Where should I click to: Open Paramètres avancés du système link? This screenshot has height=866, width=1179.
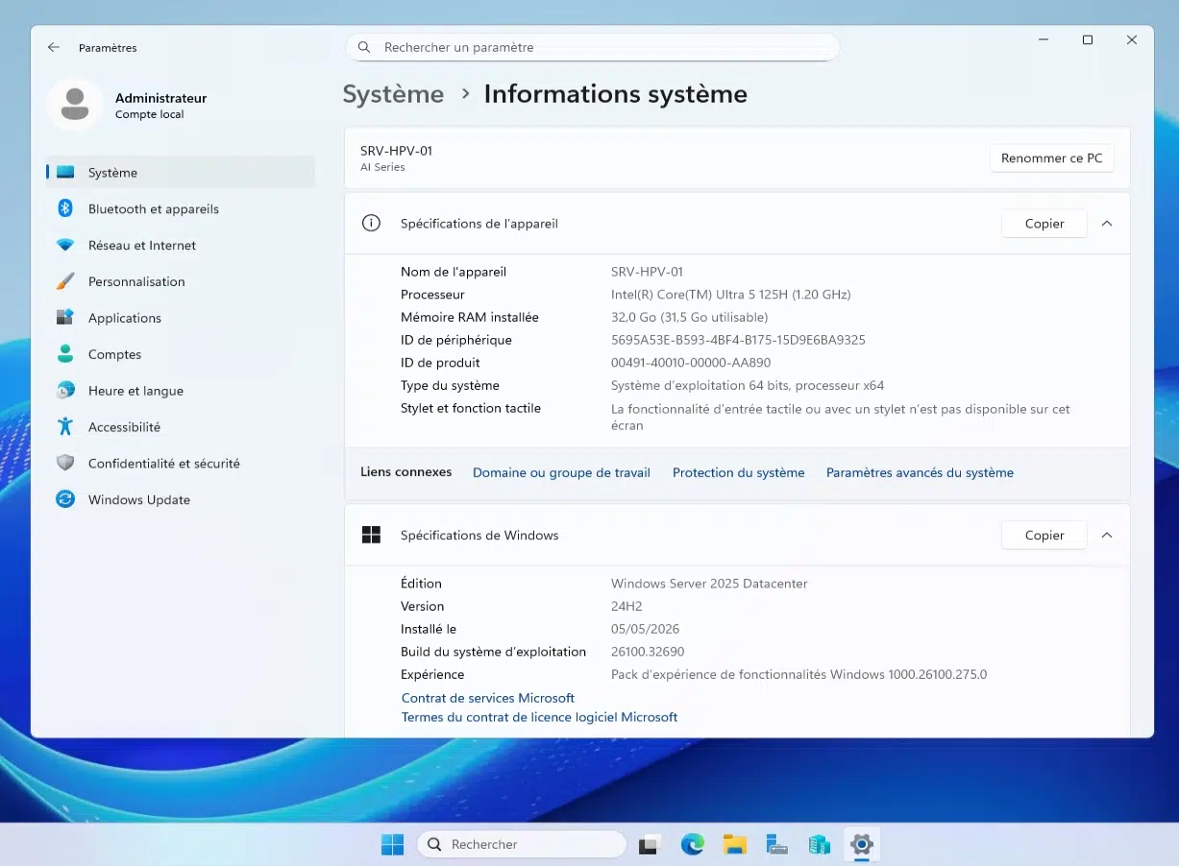(x=920, y=472)
